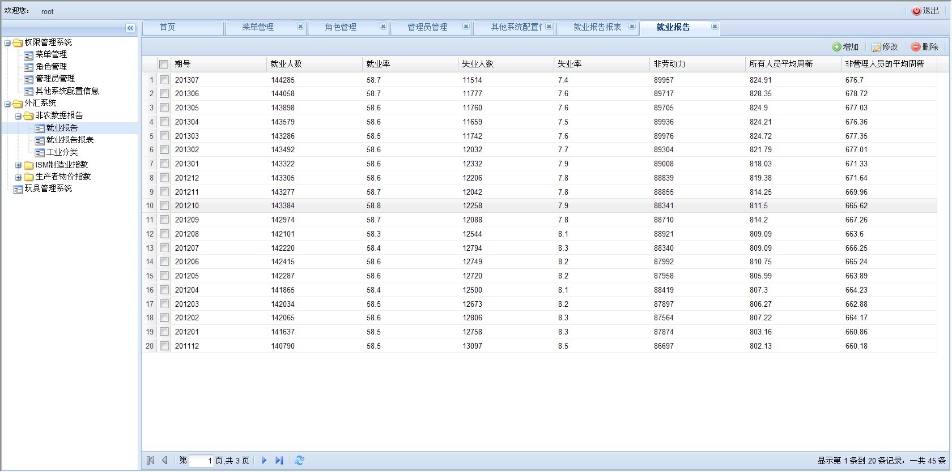Click the 修改 edit button
The width and height of the screenshot is (952, 472).
[x=885, y=47]
